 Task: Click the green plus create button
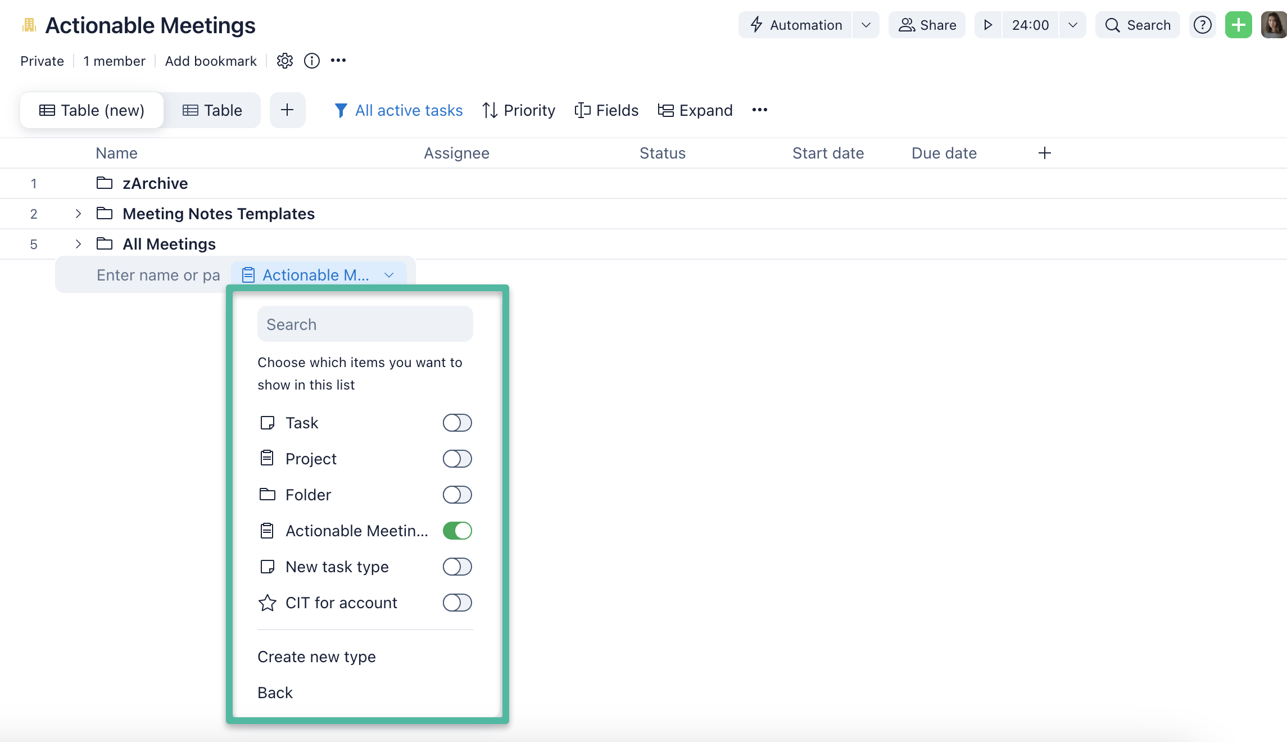pyautogui.click(x=1238, y=25)
